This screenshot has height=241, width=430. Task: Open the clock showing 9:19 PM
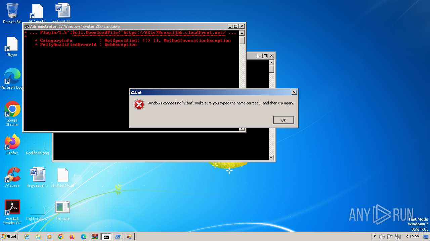click(x=413, y=237)
